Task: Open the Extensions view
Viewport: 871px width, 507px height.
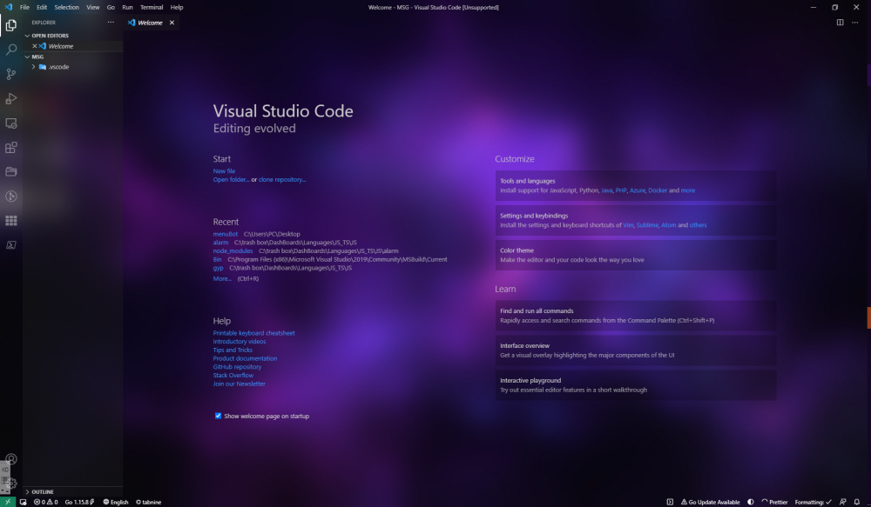Action: pos(11,148)
